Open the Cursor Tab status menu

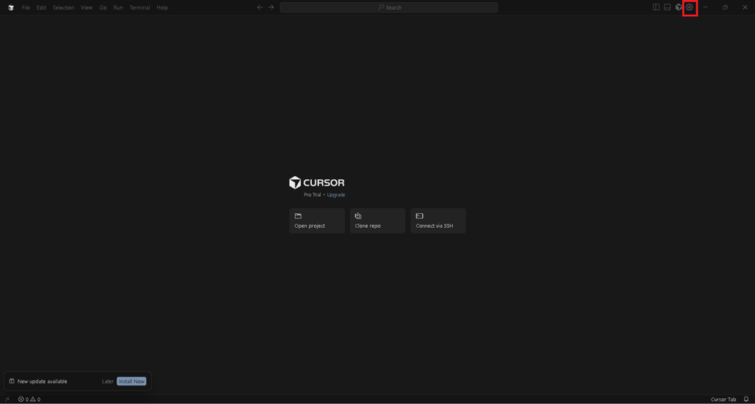pos(723,399)
